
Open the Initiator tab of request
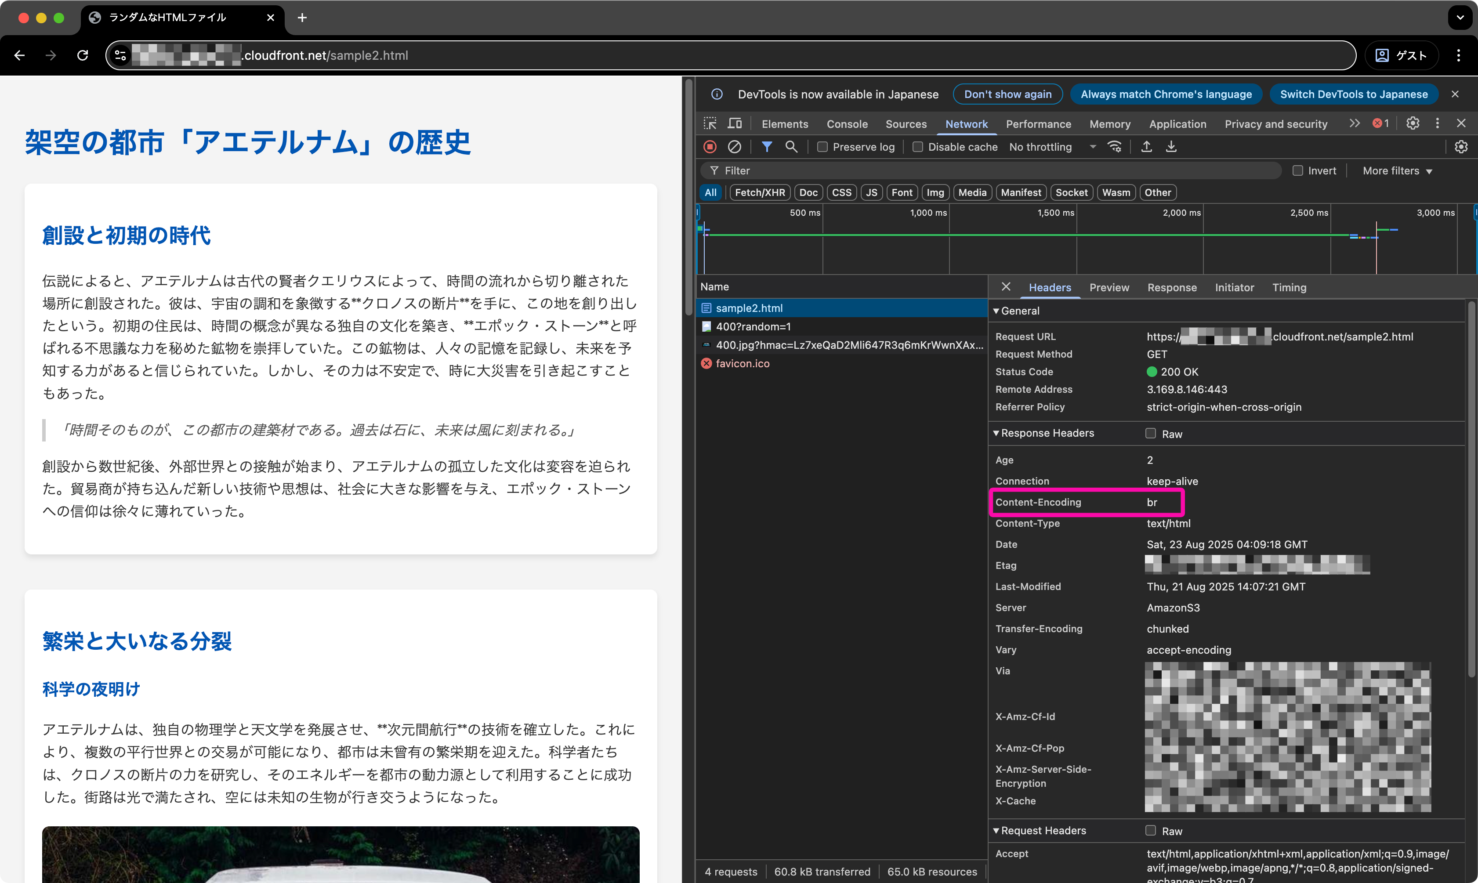coord(1234,287)
